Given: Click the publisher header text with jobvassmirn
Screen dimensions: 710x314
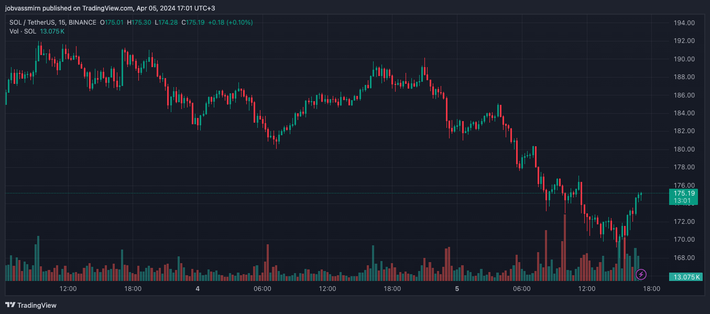Looking at the screenshot, I should 110,8.
